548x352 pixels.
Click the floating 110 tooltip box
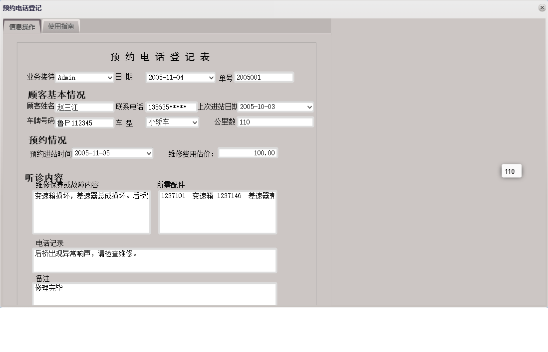tap(511, 171)
